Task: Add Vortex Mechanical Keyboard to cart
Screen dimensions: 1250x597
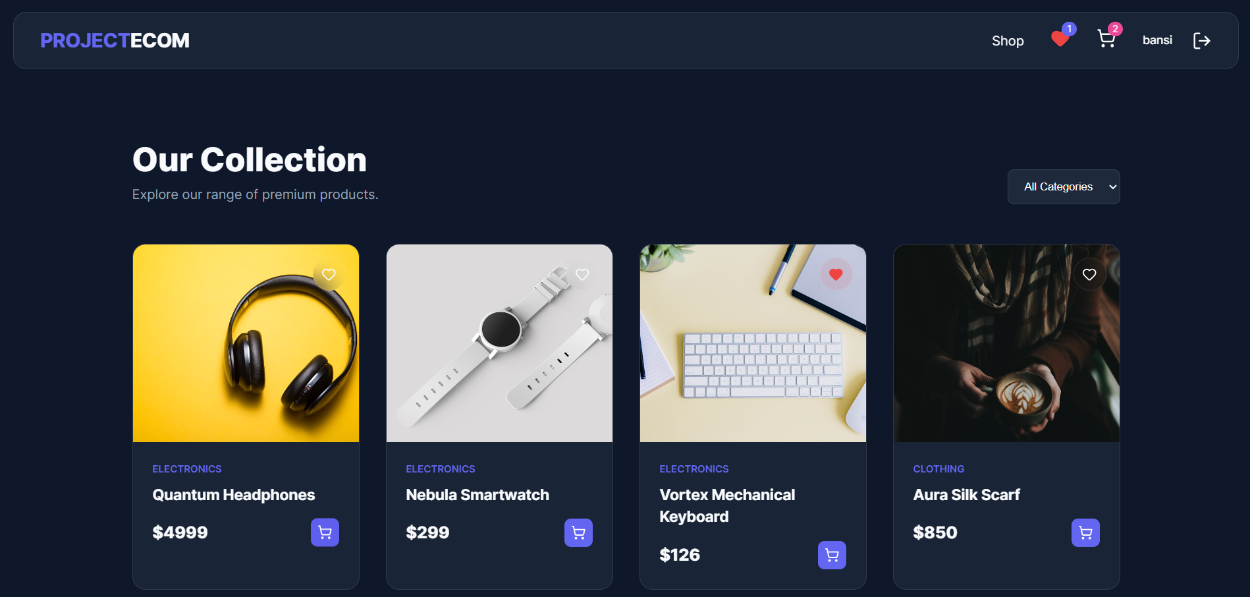Action: tap(832, 555)
